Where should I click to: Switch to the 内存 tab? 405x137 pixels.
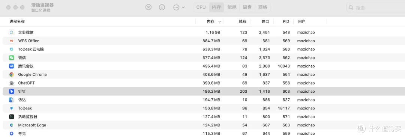(216, 7)
